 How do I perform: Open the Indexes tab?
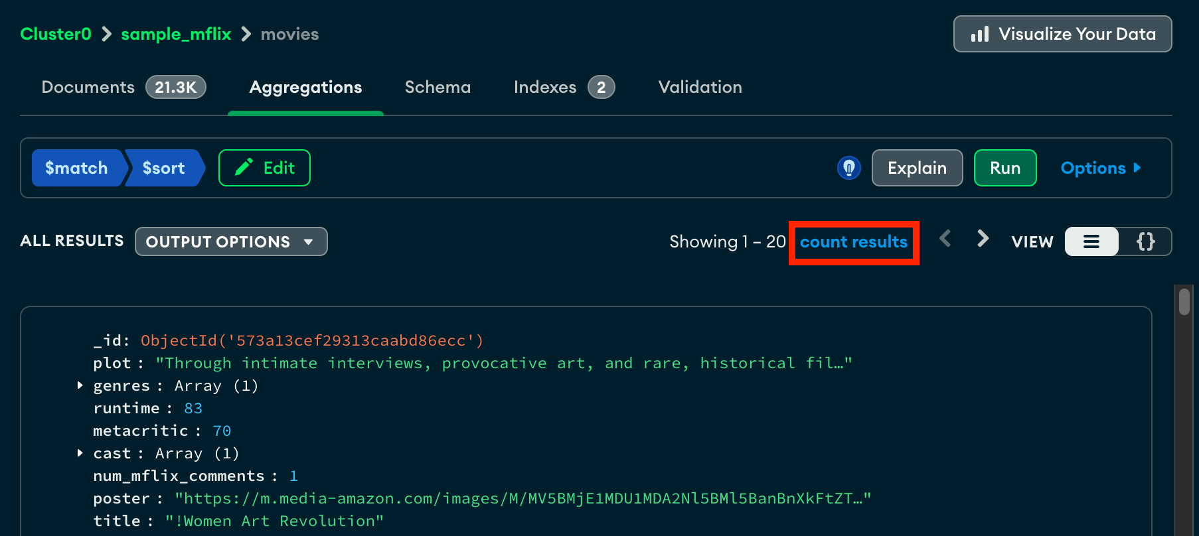545,87
